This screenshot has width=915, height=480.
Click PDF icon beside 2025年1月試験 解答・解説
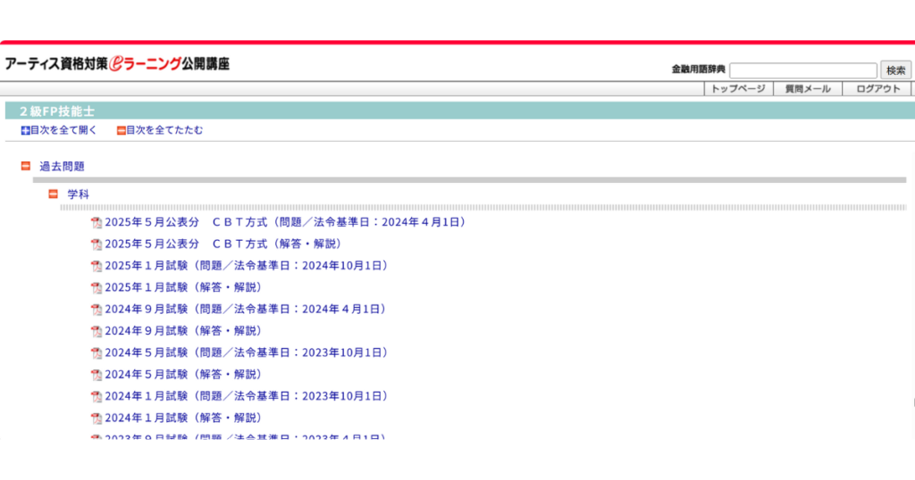click(x=97, y=287)
